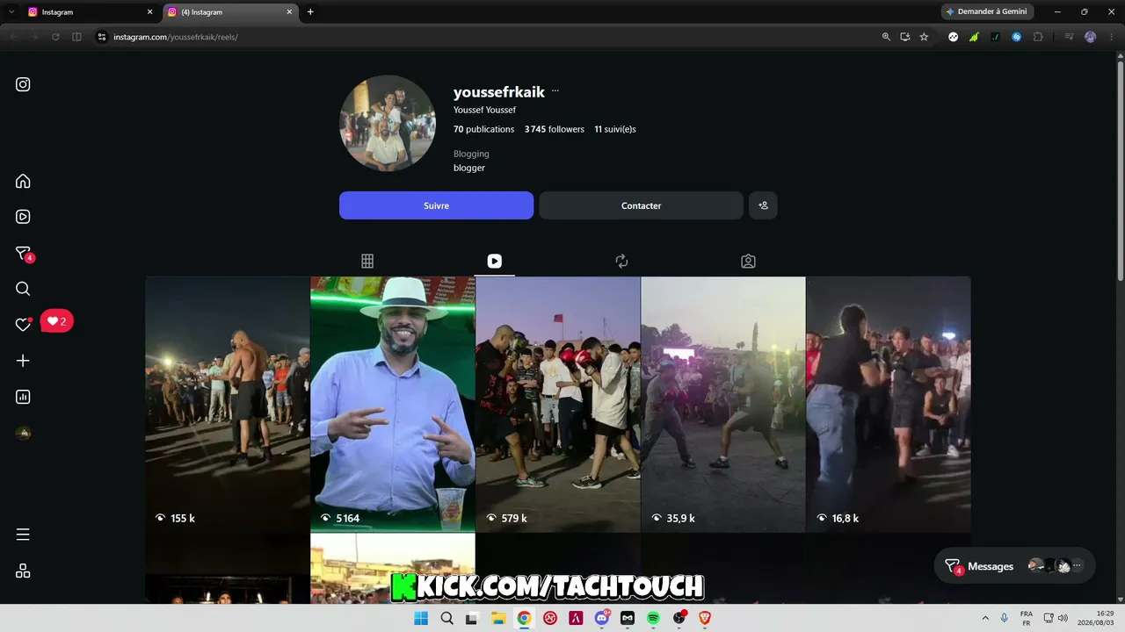Open your profile avatar in the sidebar

point(23,433)
